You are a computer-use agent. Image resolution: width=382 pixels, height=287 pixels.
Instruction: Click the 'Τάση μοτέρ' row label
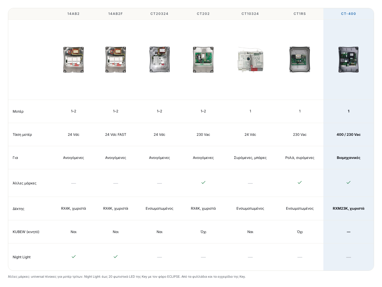[22, 134]
